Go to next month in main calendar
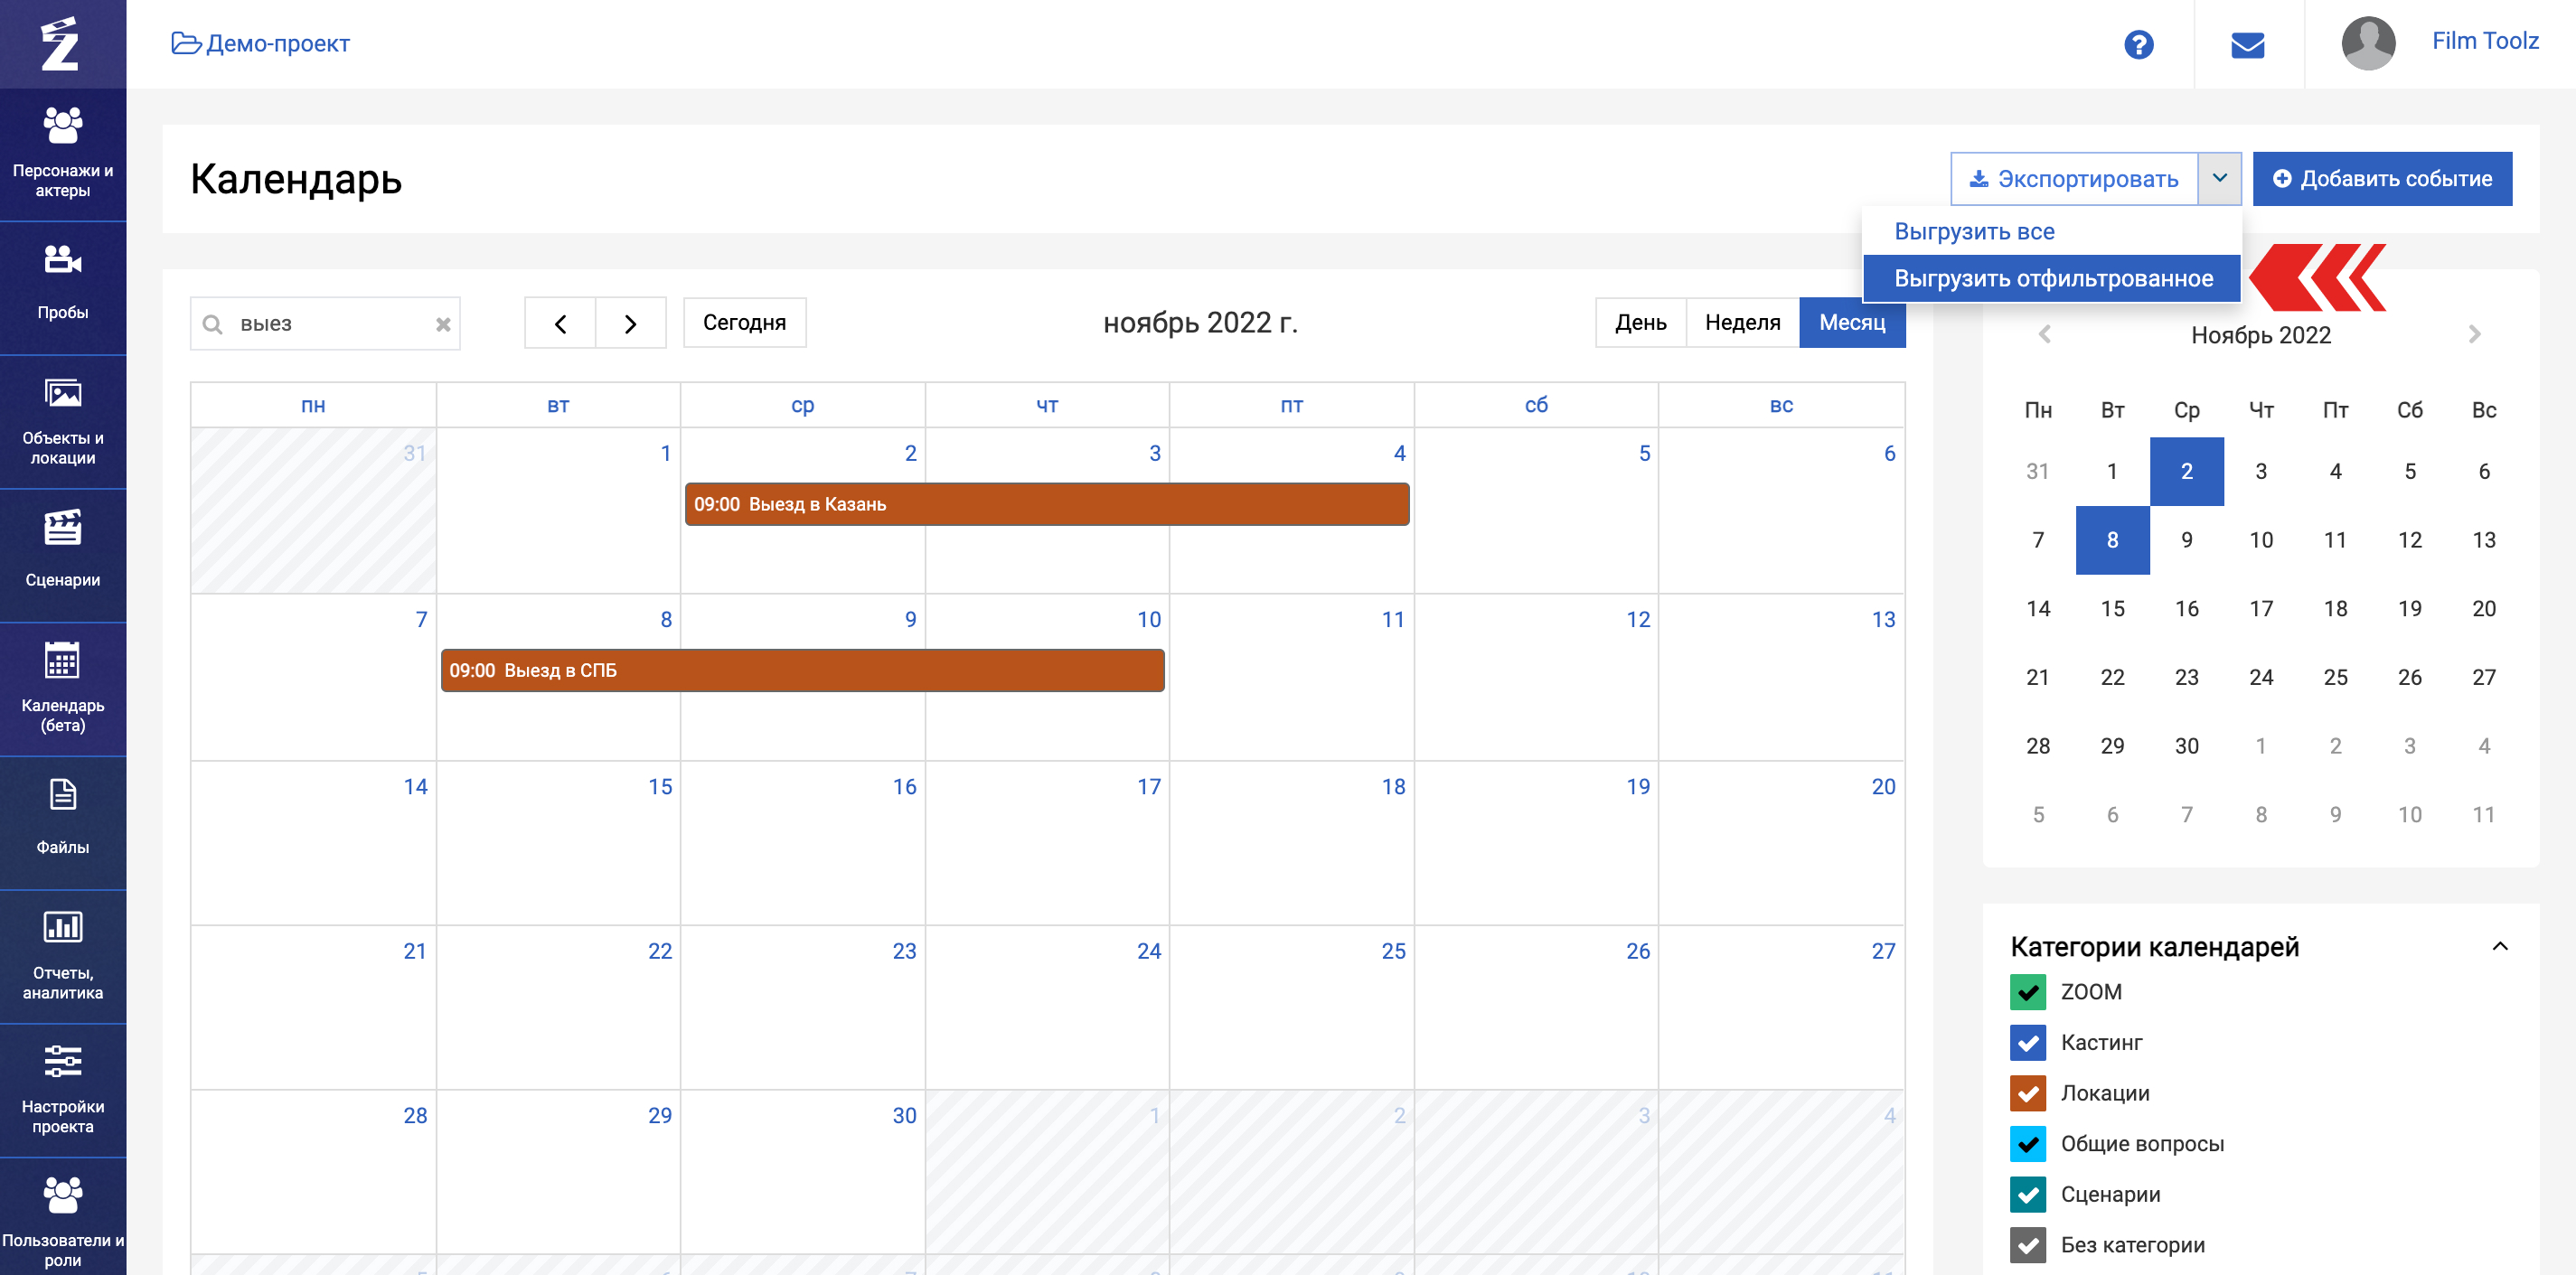Viewport: 2576px width, 1275px height. tap(631, 323)
